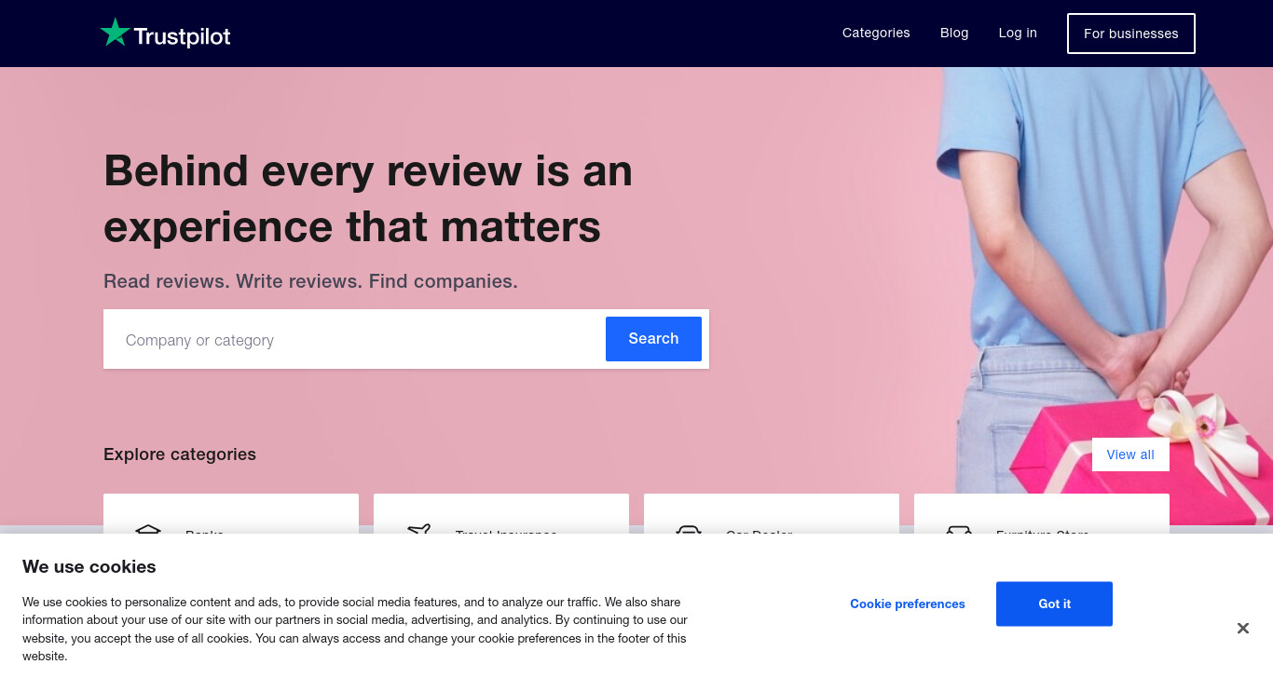This screenshot has height=678, width=1273.
Task: Go to the Blog page
Action: pos(954,33)
